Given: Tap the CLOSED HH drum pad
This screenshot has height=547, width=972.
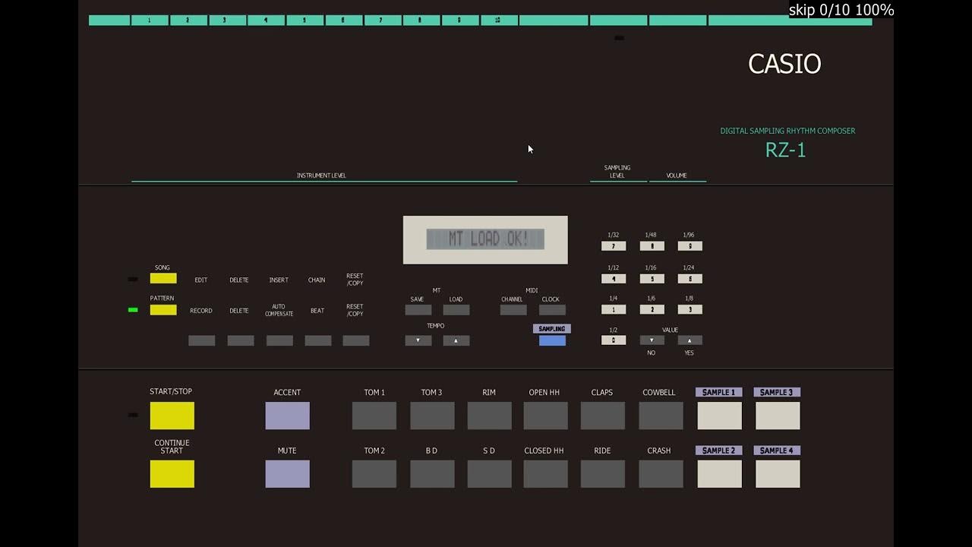Looking at the screenshot, I should point(546,474).
